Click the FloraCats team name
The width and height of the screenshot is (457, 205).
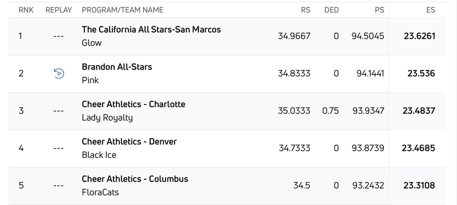click(x=101, y=192)
